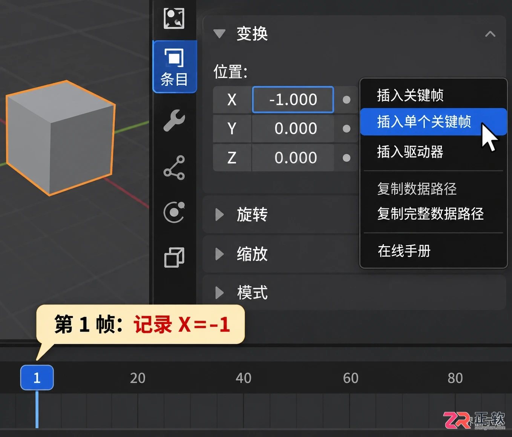
Task: Click the Z position field 0.000
Action: coord(293,158)
